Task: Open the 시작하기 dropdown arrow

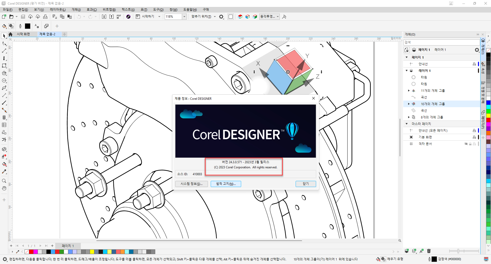Action: [x=159, y=17]
